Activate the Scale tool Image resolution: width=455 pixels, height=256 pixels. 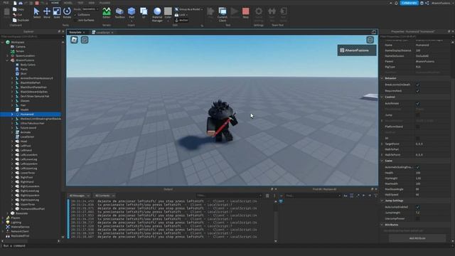pyautogui.click(x=57, y=13)
